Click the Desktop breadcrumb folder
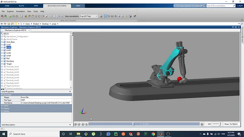 (45, 24)
